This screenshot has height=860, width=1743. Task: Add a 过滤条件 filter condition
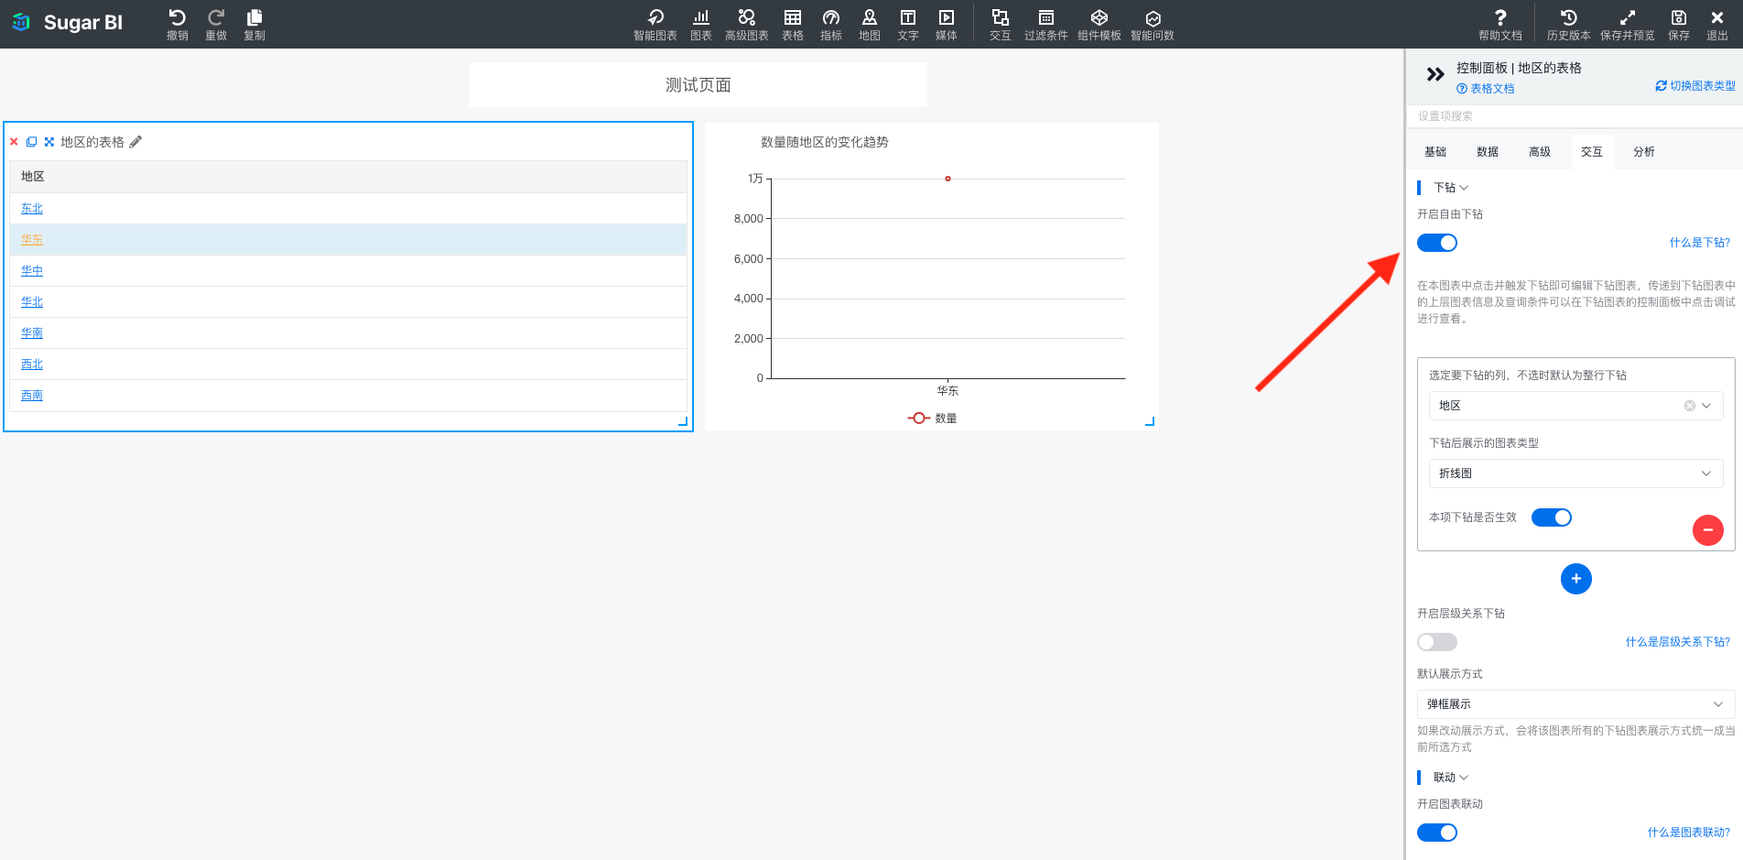pyautogui.click(x=1046, y=25)
